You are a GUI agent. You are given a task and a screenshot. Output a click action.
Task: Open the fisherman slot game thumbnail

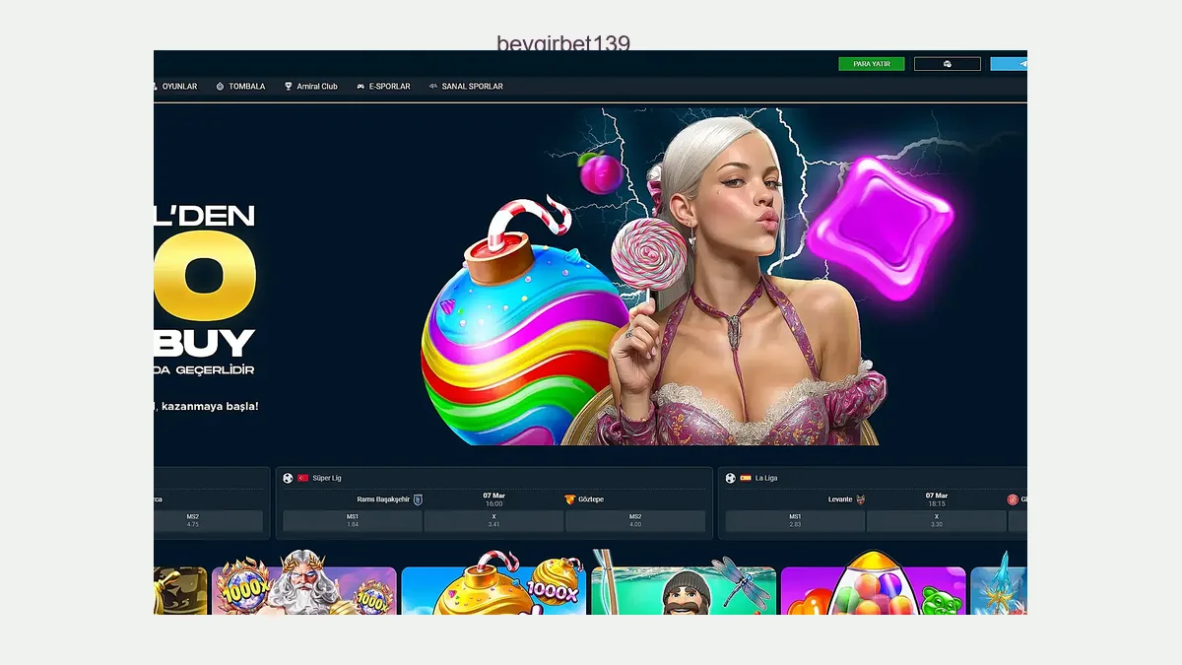tap(684, 589)
